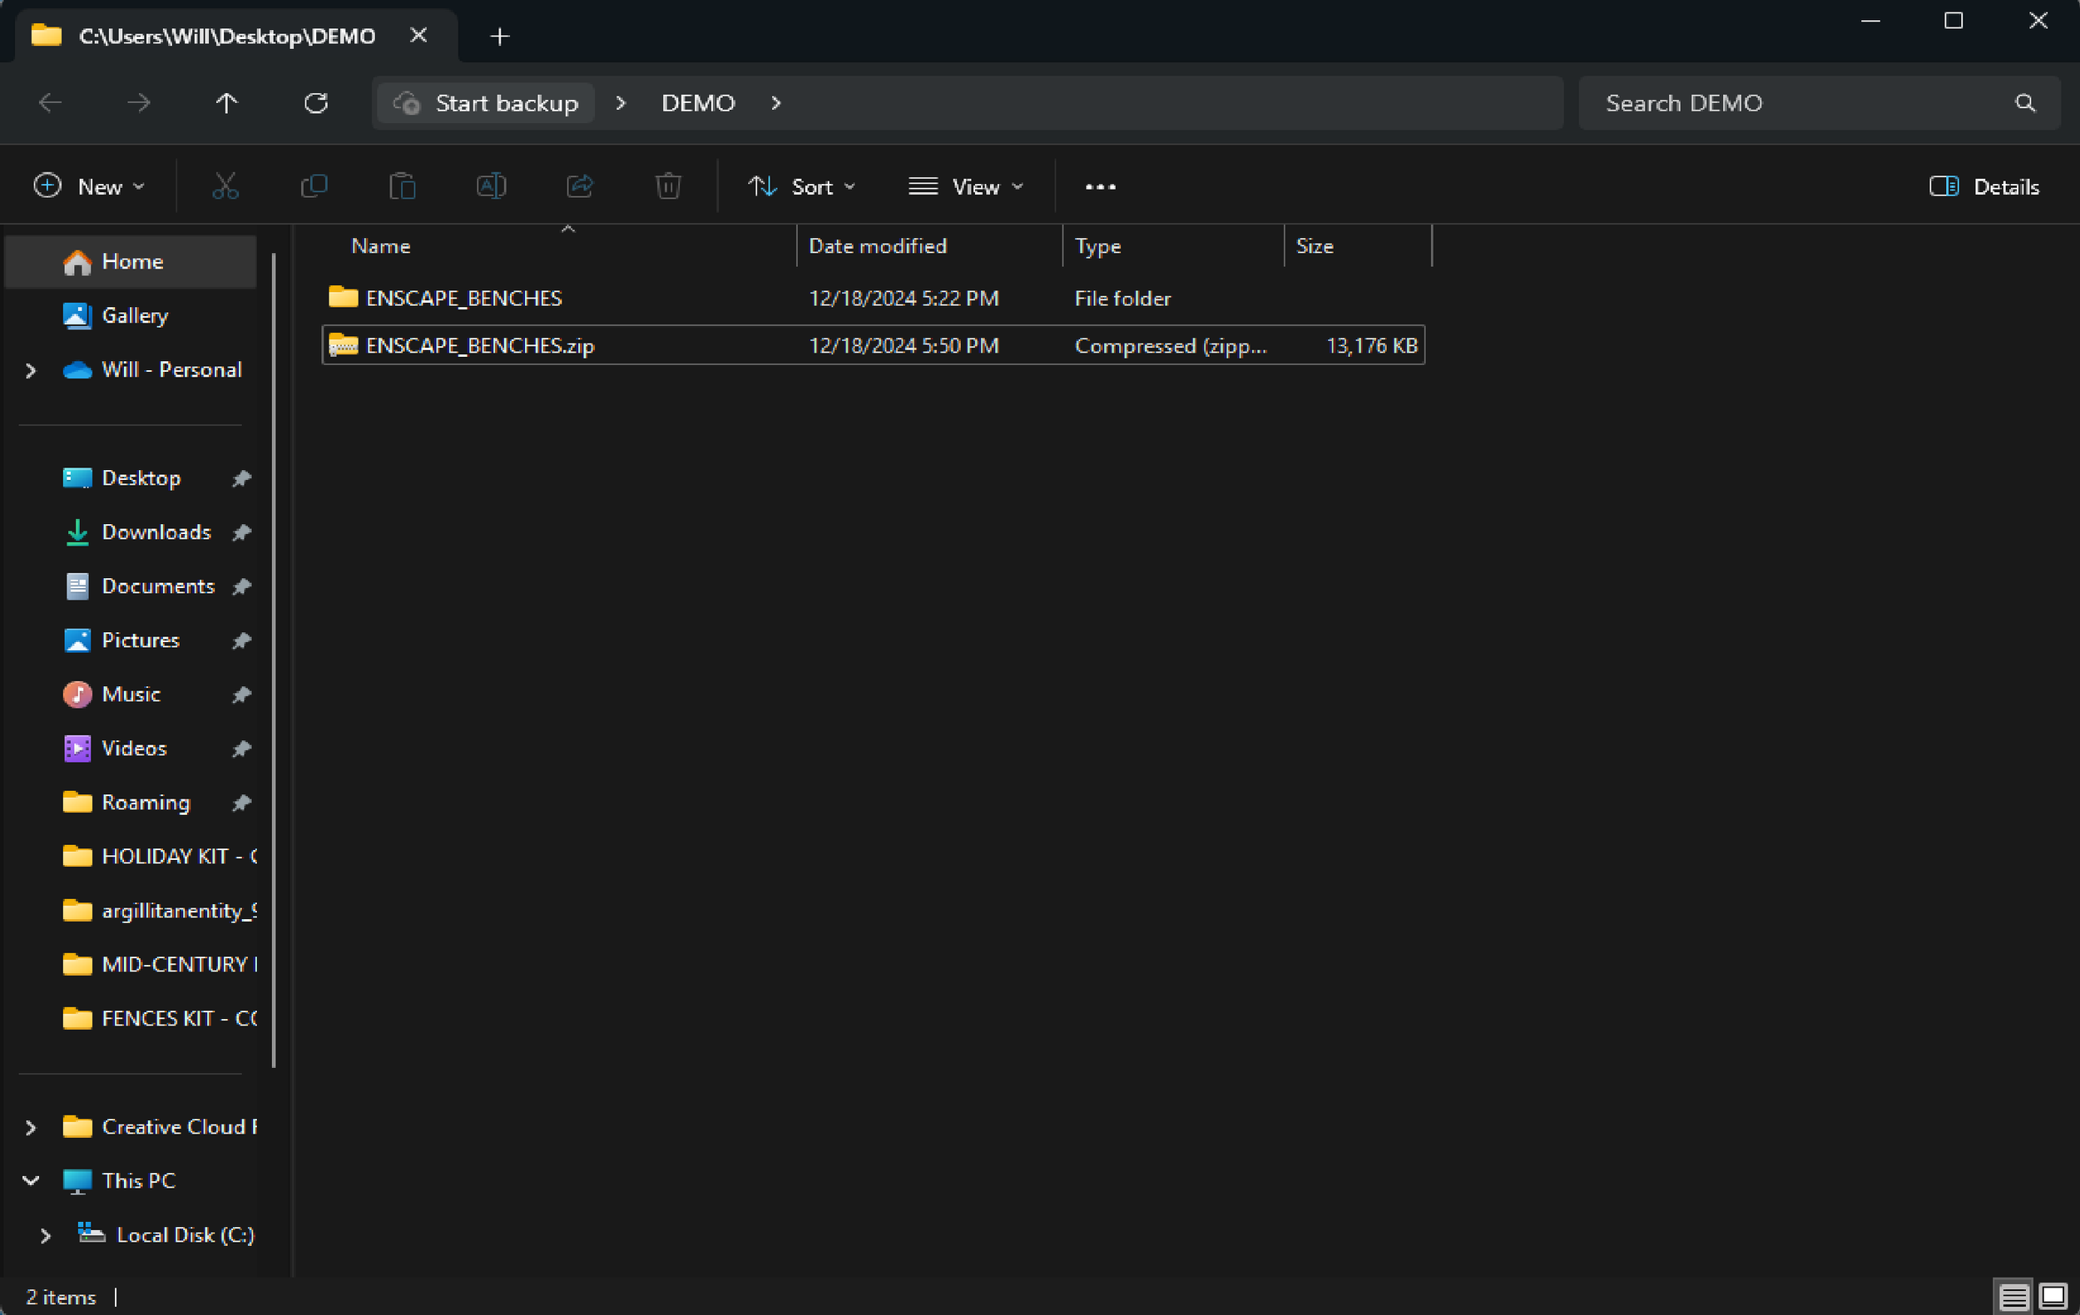Click the Share icon in toolbar

580,186
